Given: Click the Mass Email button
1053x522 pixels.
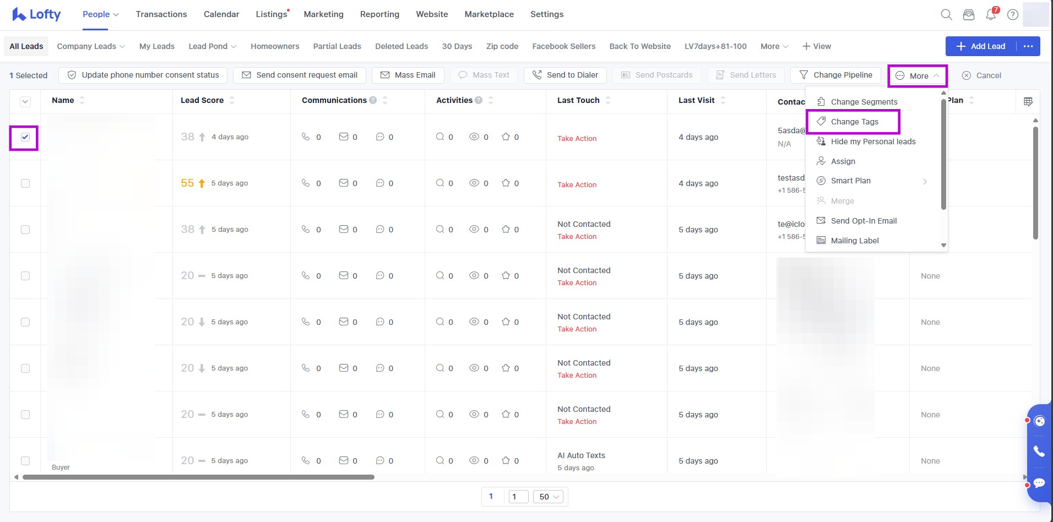Looking at the screenshot, I should pos(408,75).
